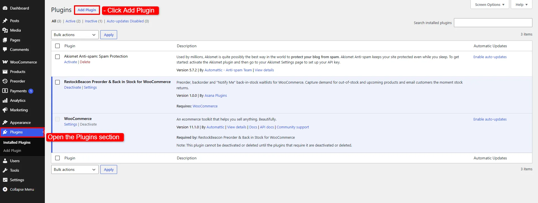
Task: Open Appearance in the admin menu
Action: pos(20,122)
